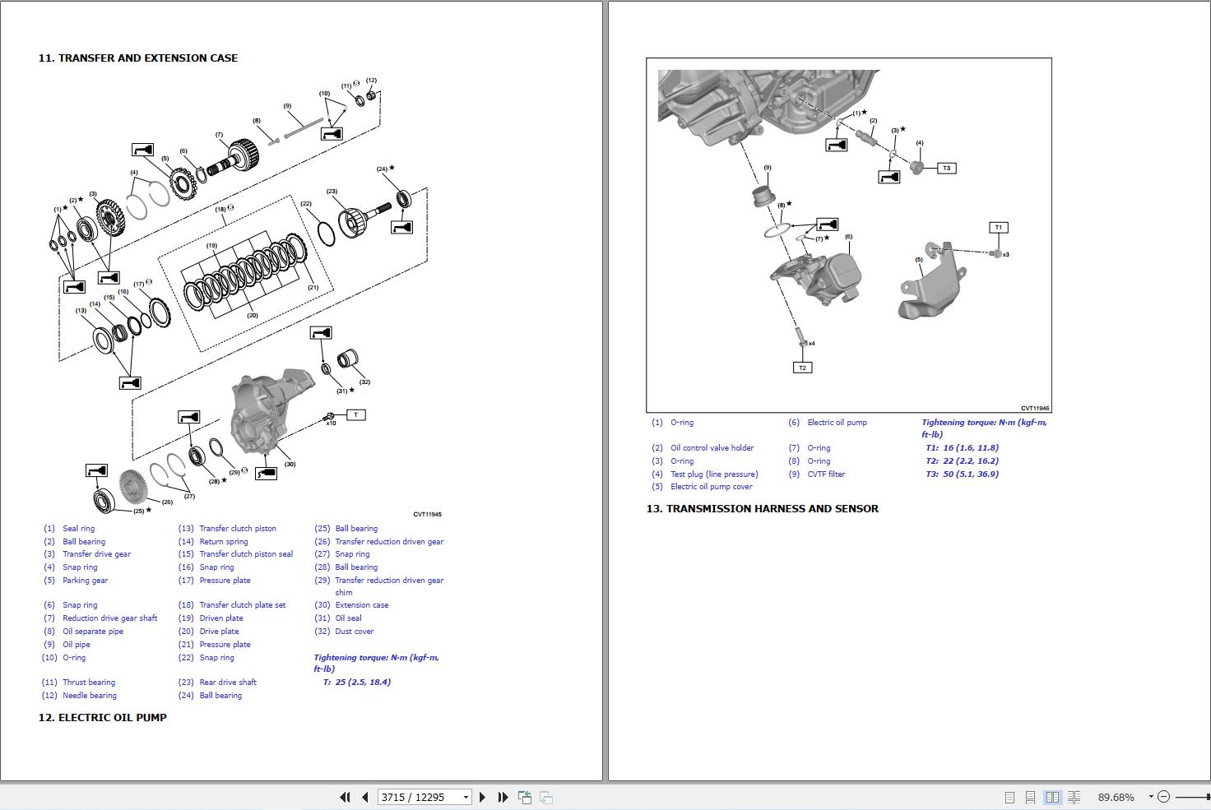Zoom out using the minus icon
This screenshot has width=1211, height=810.
pos(1164,797)
